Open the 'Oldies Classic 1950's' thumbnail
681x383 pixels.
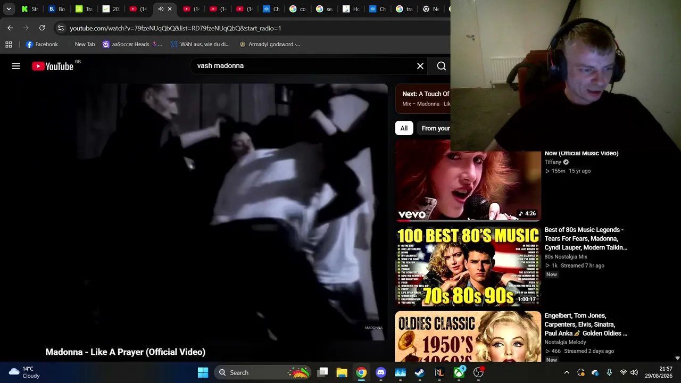point(468,336)
